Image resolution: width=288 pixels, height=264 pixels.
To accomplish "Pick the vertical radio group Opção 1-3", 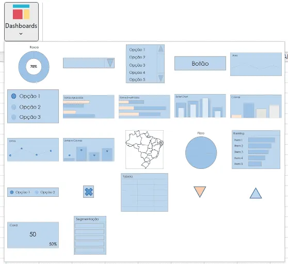I will click(33, 106).
